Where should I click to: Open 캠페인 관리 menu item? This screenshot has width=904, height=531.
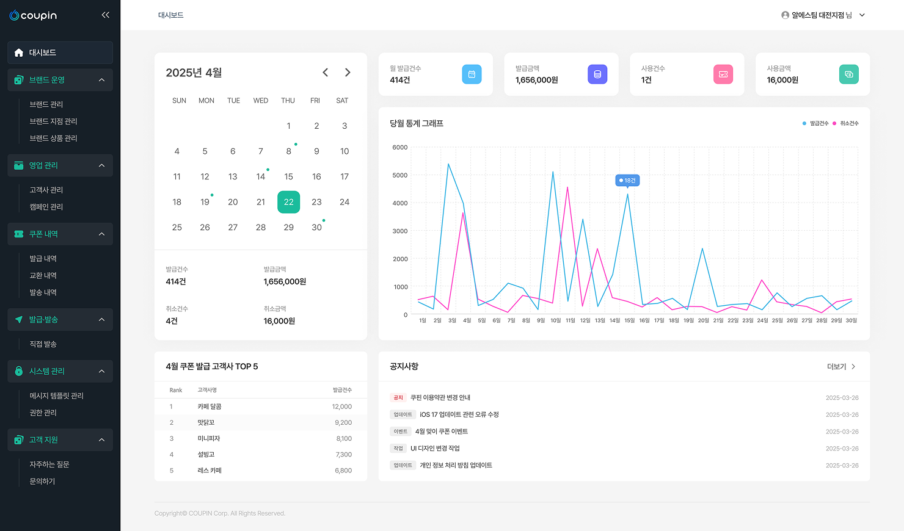click(46, 207)
